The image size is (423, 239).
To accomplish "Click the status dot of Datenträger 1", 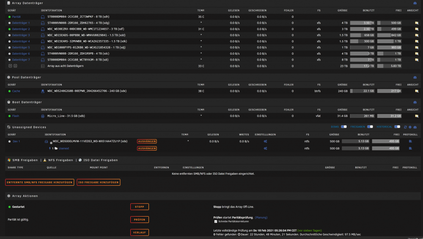I will coord(9,23).
